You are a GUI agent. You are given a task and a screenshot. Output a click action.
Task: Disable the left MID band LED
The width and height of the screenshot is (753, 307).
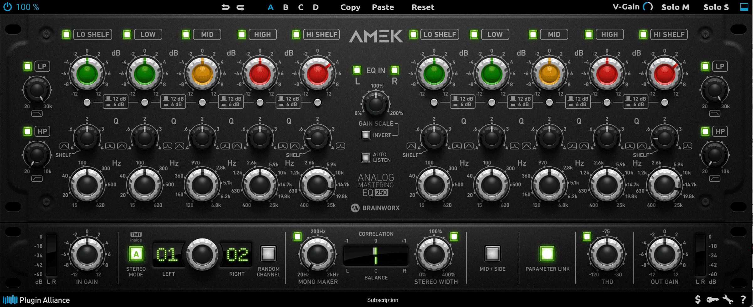pyautogui.click(x=186, y=34)
